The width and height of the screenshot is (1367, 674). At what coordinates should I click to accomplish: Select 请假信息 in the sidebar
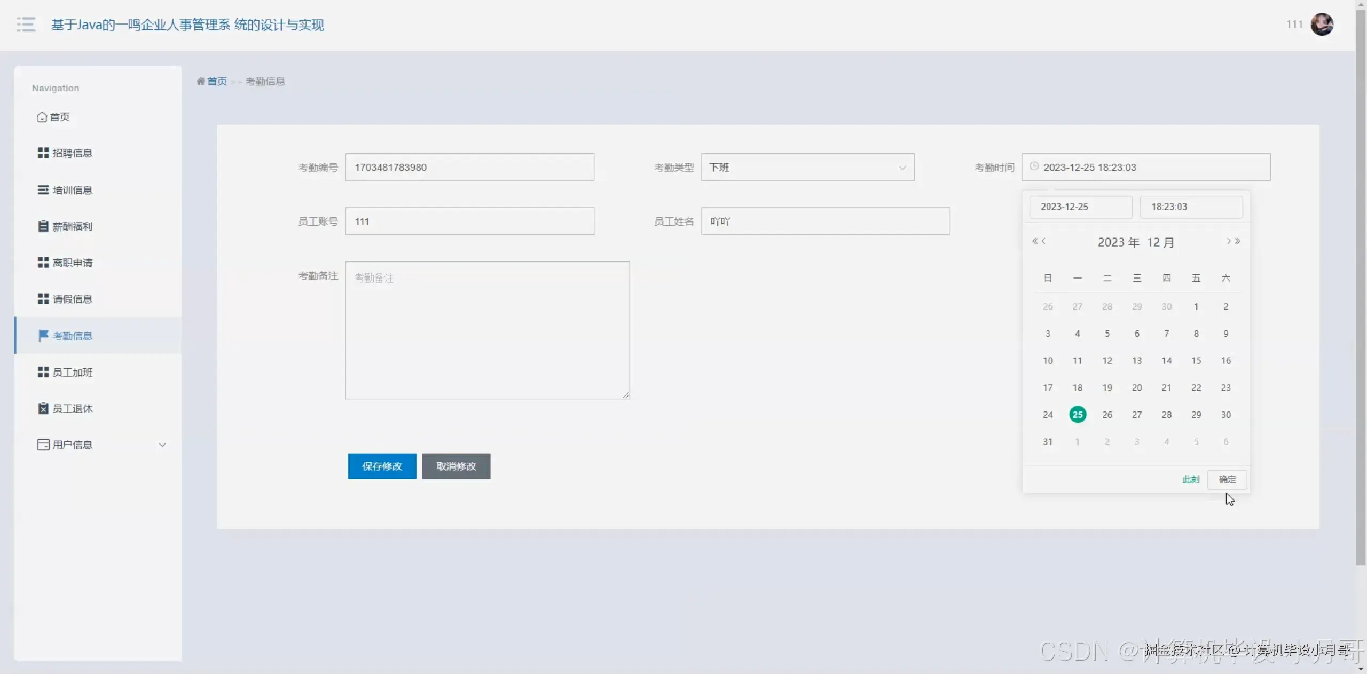(72, 299)
